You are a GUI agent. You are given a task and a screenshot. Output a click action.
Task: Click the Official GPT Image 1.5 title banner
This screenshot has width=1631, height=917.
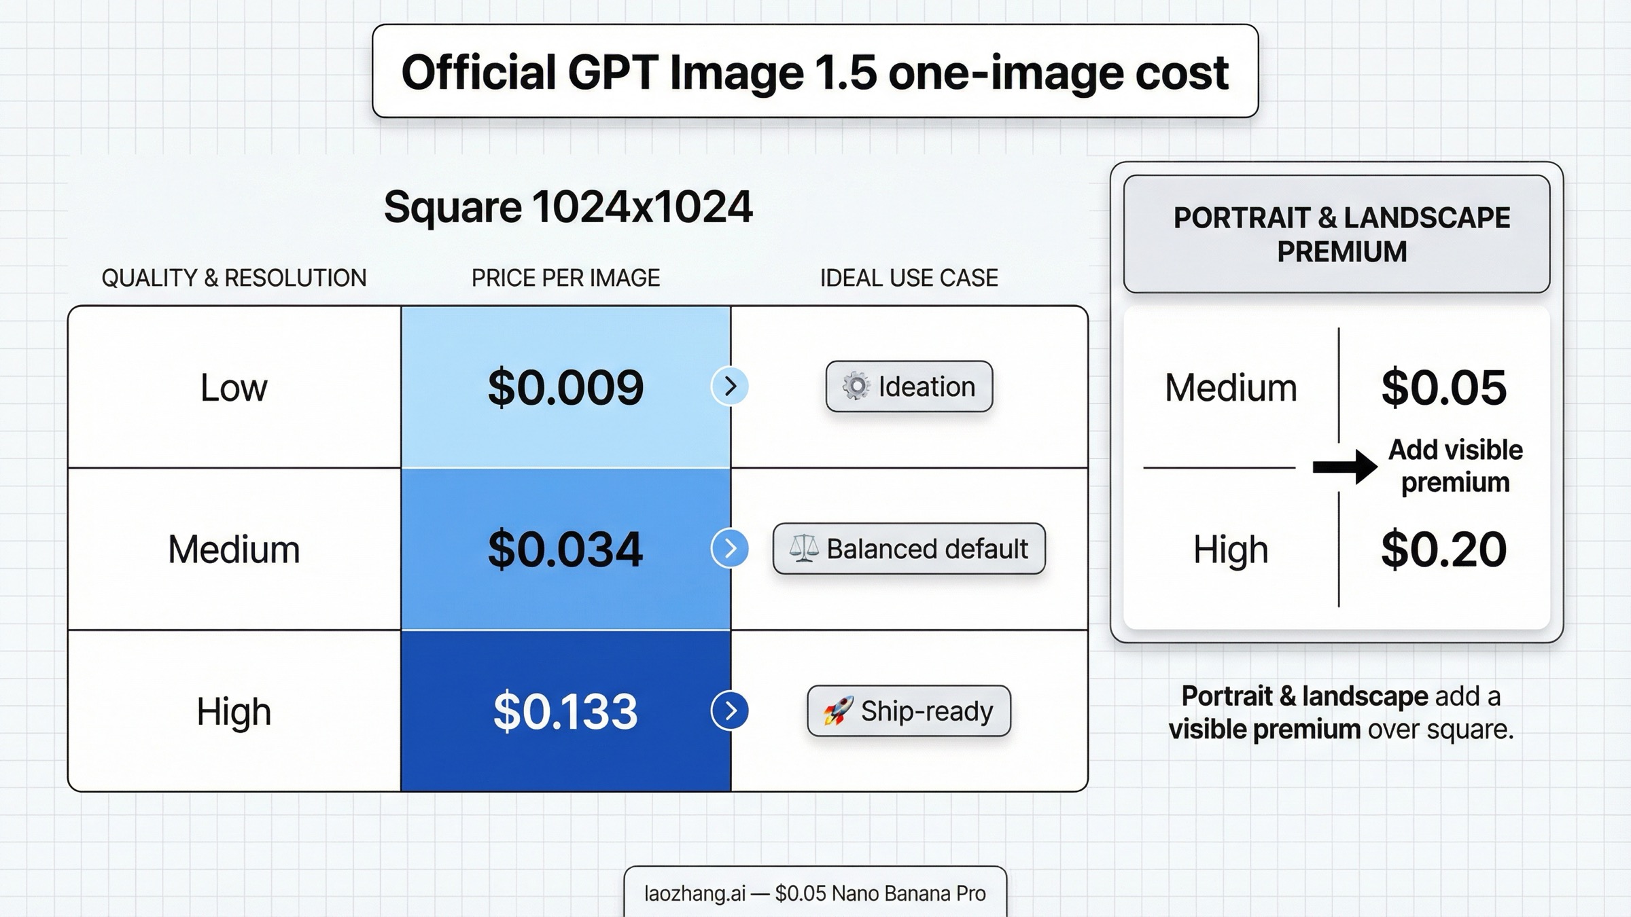click(815, 73)
